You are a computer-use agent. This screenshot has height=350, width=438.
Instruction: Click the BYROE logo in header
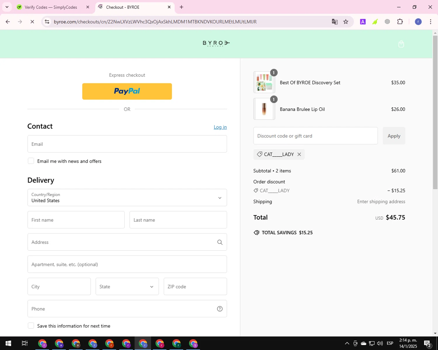[216, 43]
